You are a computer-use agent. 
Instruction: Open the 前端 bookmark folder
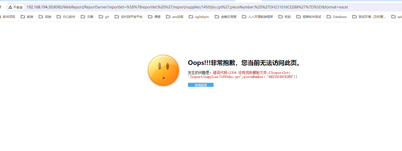[27, 17]
